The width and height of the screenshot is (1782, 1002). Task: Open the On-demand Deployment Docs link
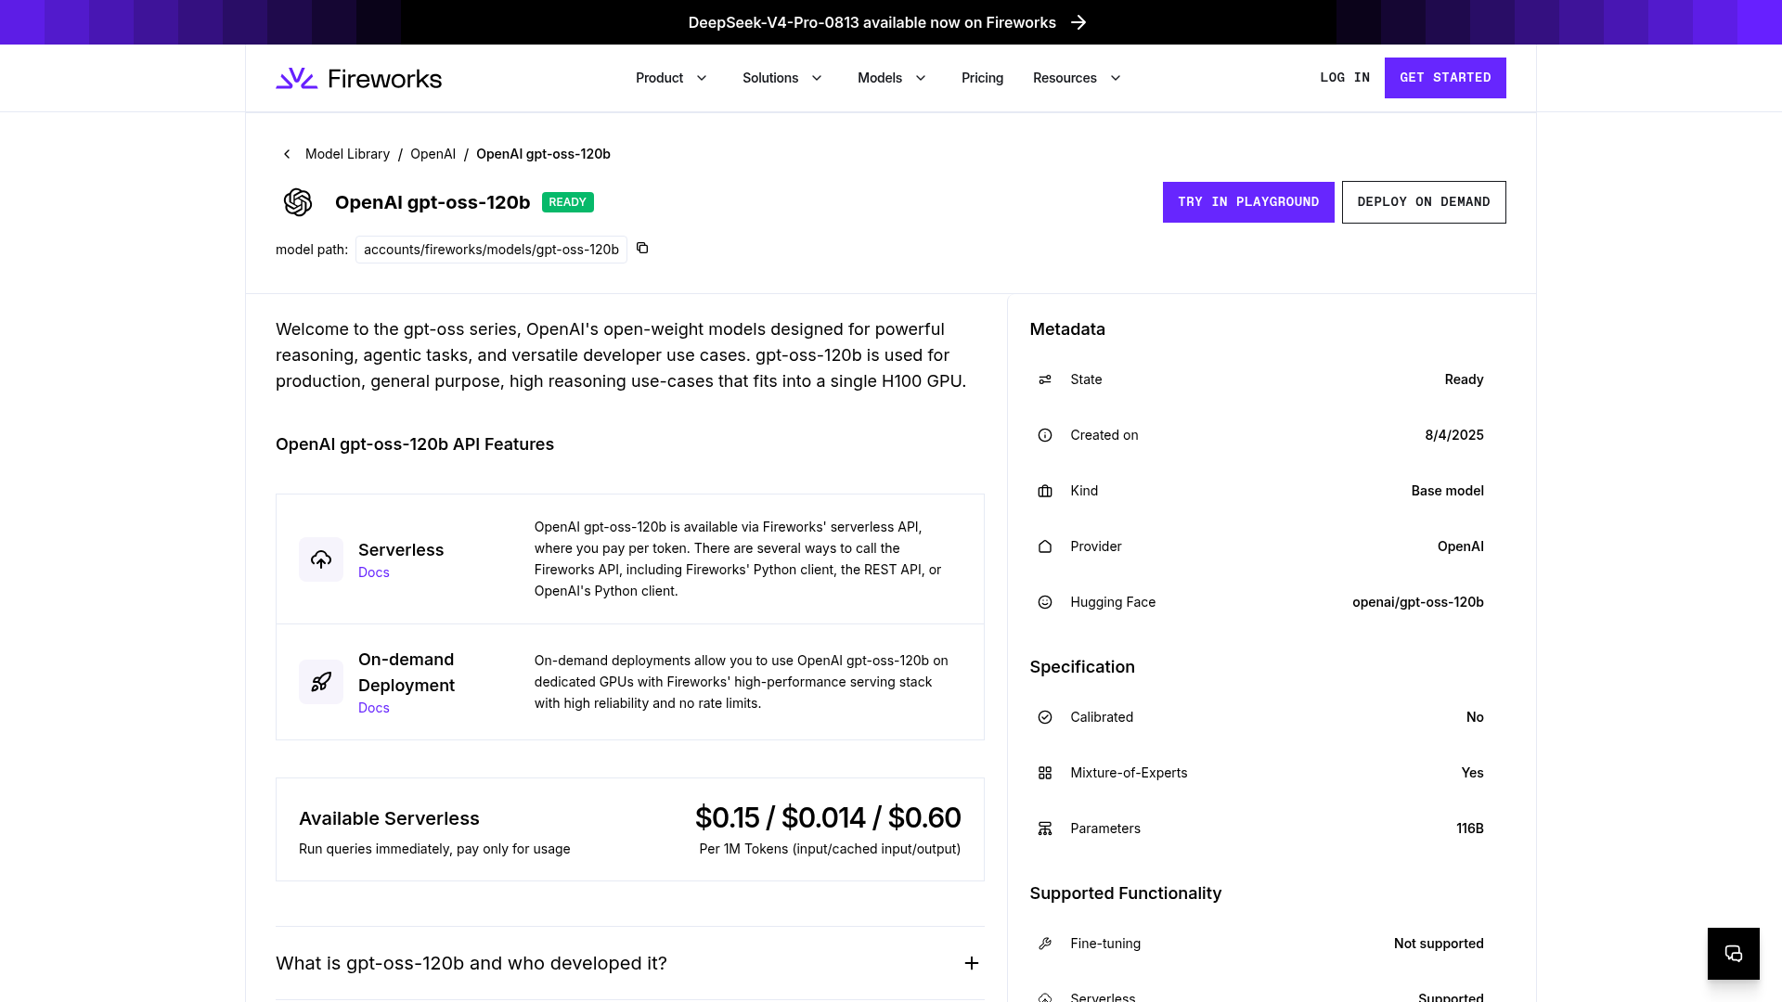click(374, 708)
